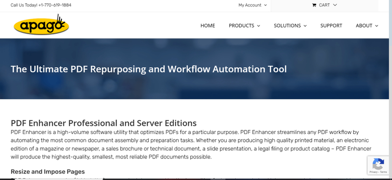This screenshot has height=180, width=392.
Task: Click the reCAPTCHA Privacy link
Action: (373, 172)
